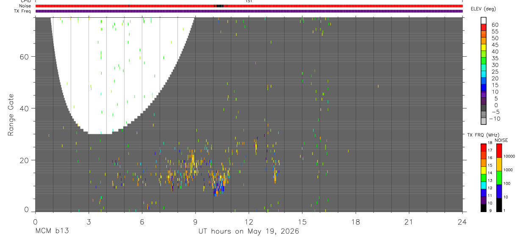Click the UT hour '24' tick label
Screen dimensions: 520x240
(x=462, y=222)
